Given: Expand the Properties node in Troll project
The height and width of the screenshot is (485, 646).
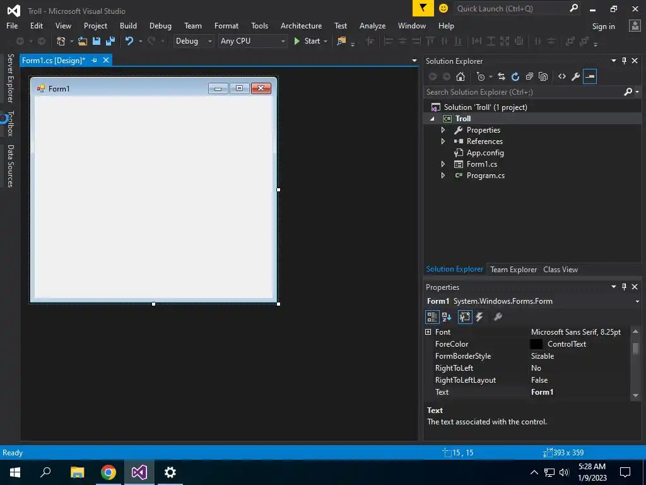Looking at the screenshot, I should click(x=443, y=130).
